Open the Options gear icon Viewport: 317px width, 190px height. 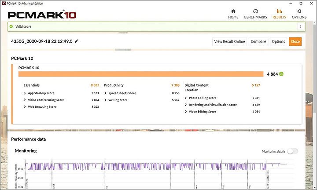tap(299, 11)
